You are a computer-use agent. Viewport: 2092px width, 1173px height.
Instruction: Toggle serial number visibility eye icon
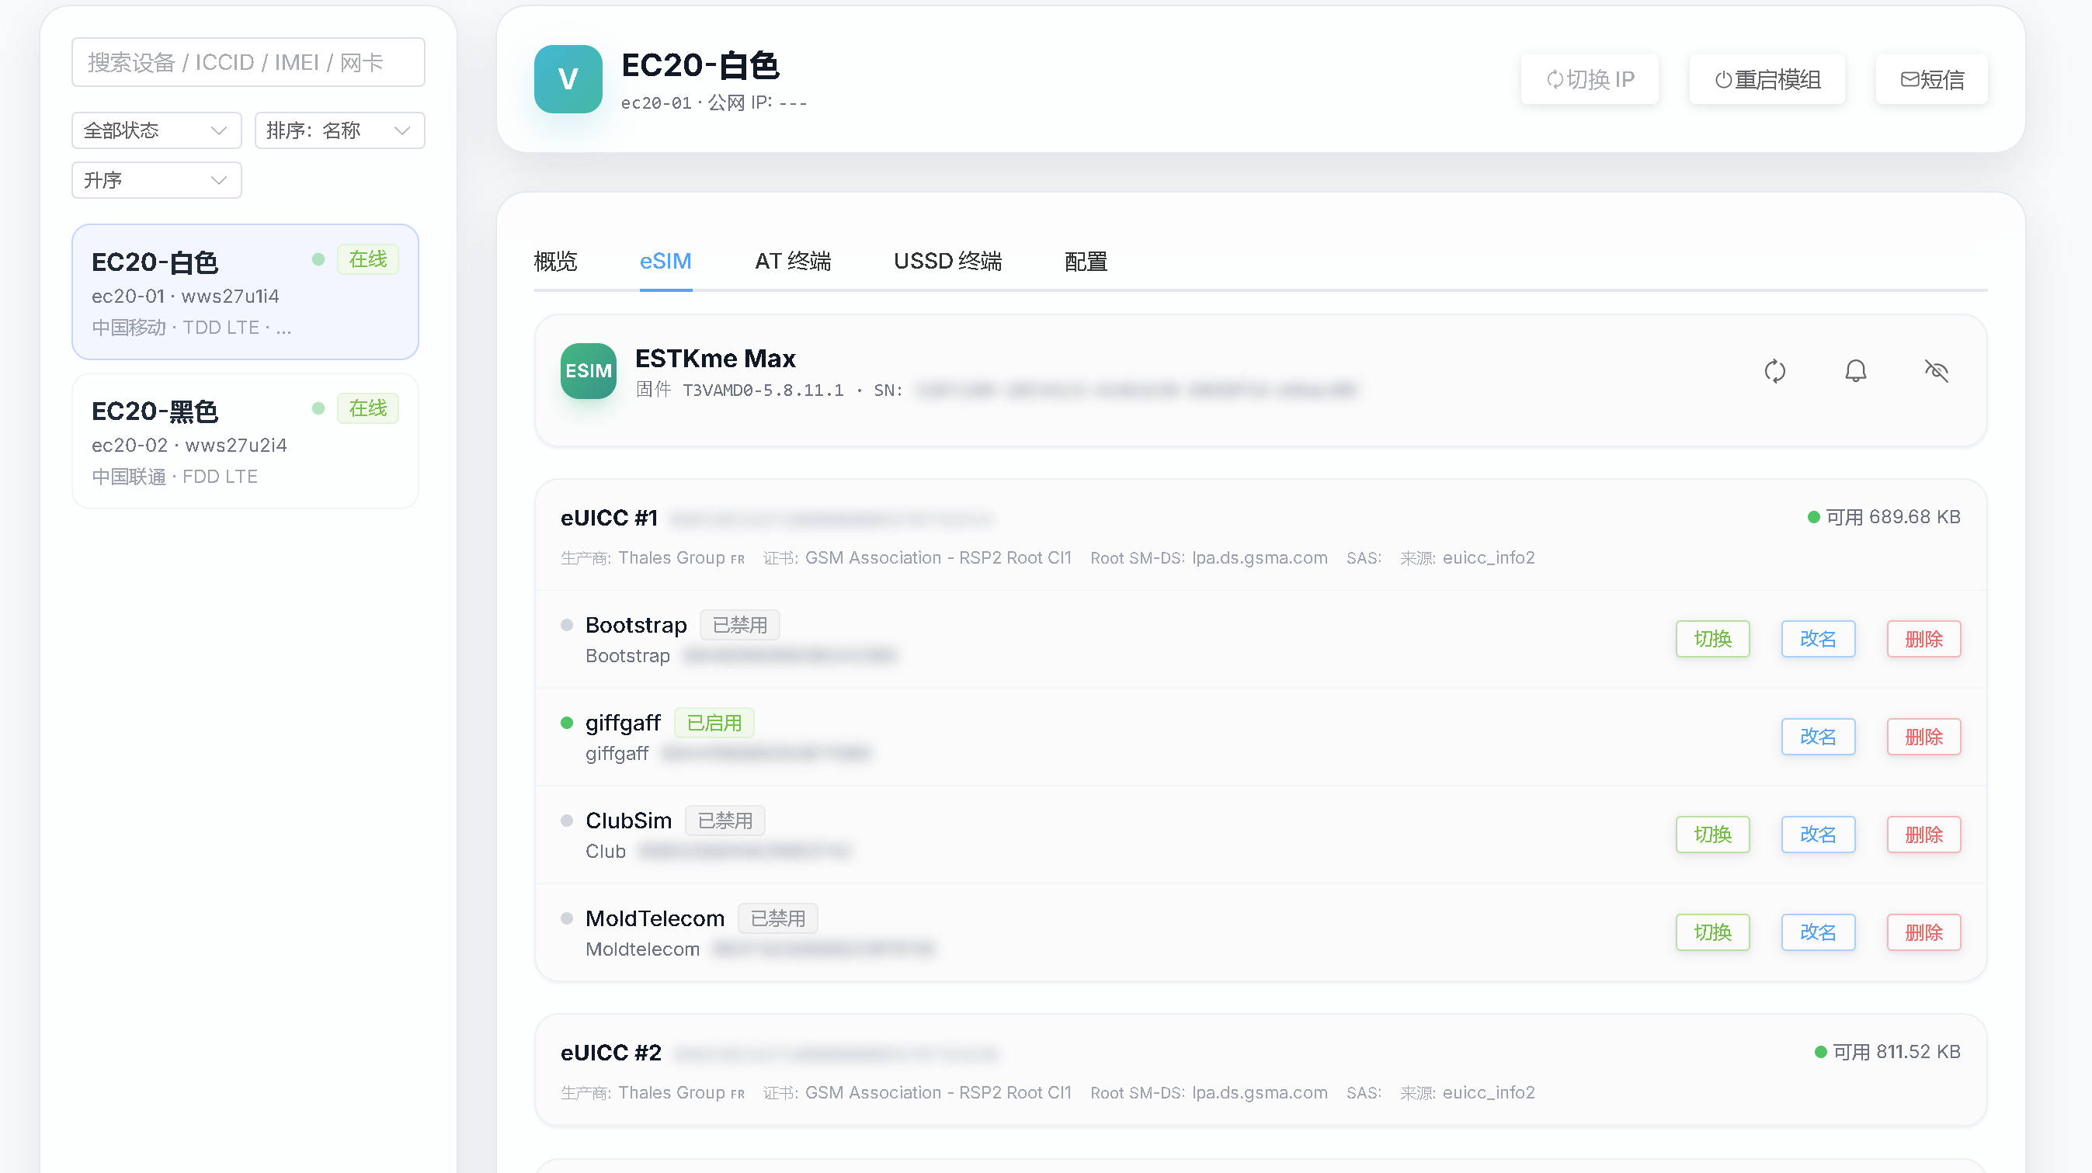coord(1936,371)
